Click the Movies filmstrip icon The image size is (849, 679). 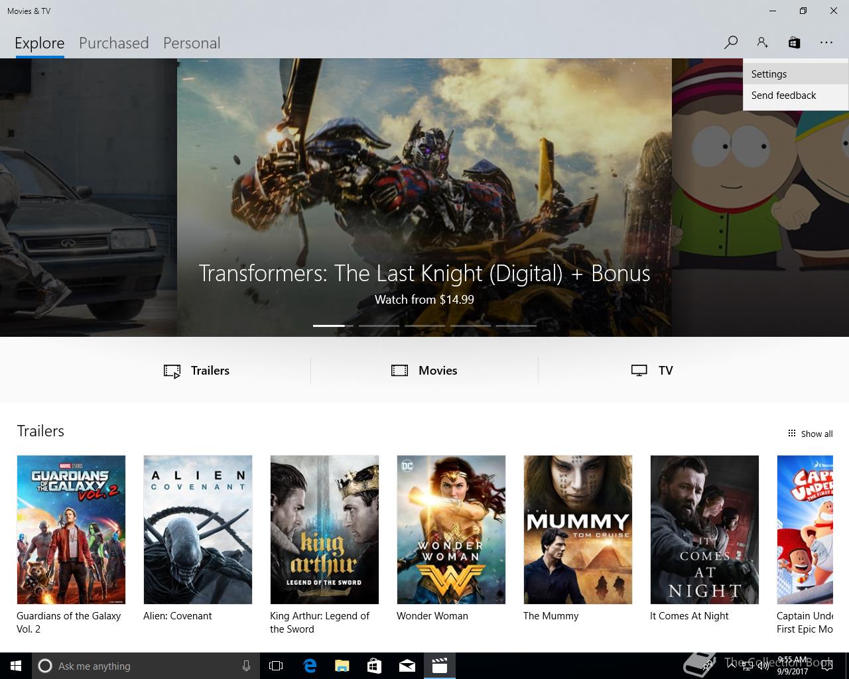399,371
